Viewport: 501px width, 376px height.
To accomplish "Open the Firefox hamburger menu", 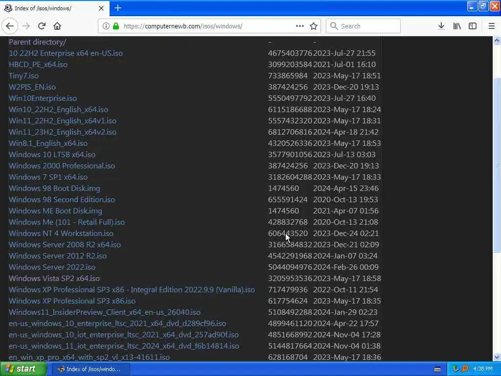I will tap(491, 26).
